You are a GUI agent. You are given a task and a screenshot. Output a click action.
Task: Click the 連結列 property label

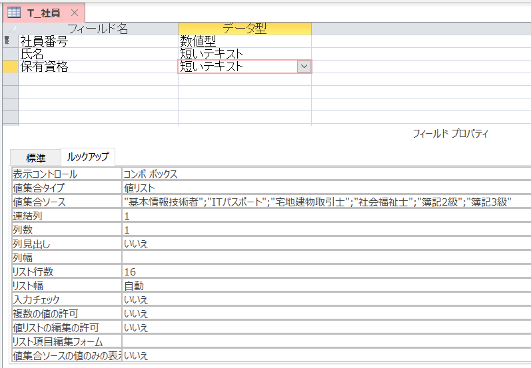click(x=67, y=216)
